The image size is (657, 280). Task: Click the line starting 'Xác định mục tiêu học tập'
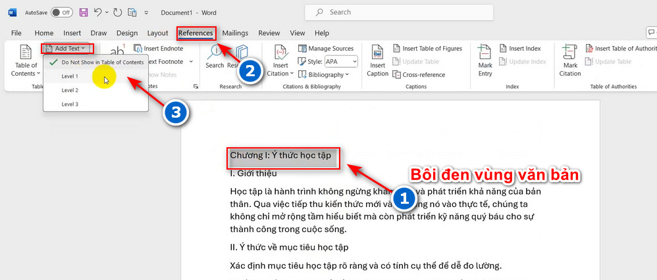pos(366,266)
